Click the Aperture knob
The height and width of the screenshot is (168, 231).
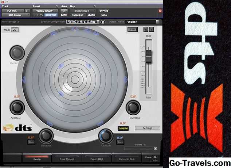(17, 108)
